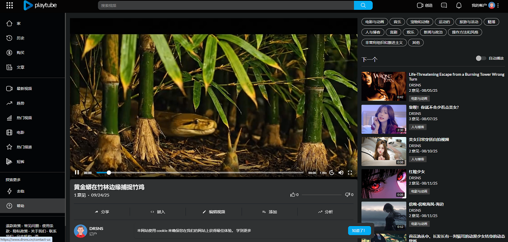Open the three-dot account menu
508x242 pixels.
click(499, 5)
